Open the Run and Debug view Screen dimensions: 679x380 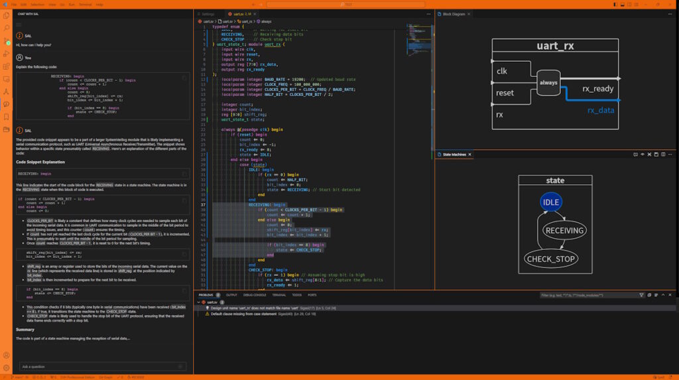tap(6, 53)
